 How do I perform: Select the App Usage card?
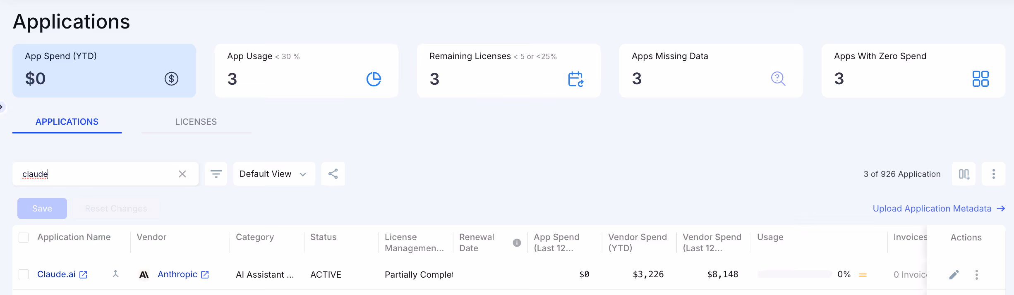(307, 71)
